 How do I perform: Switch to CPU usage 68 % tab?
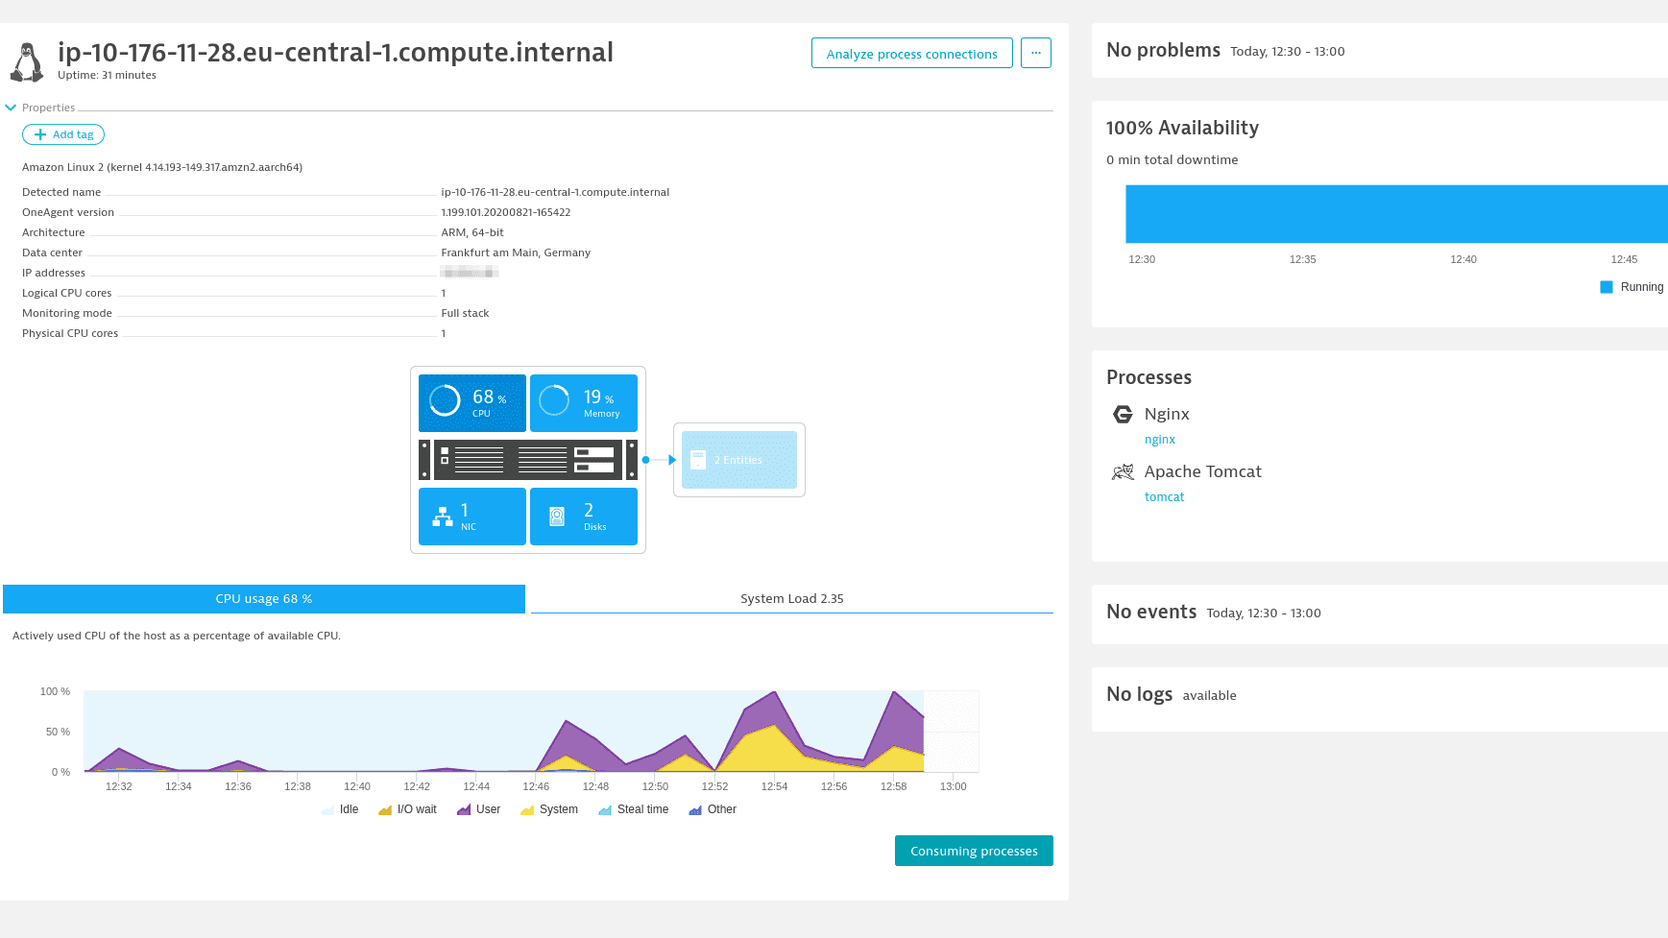264,599
